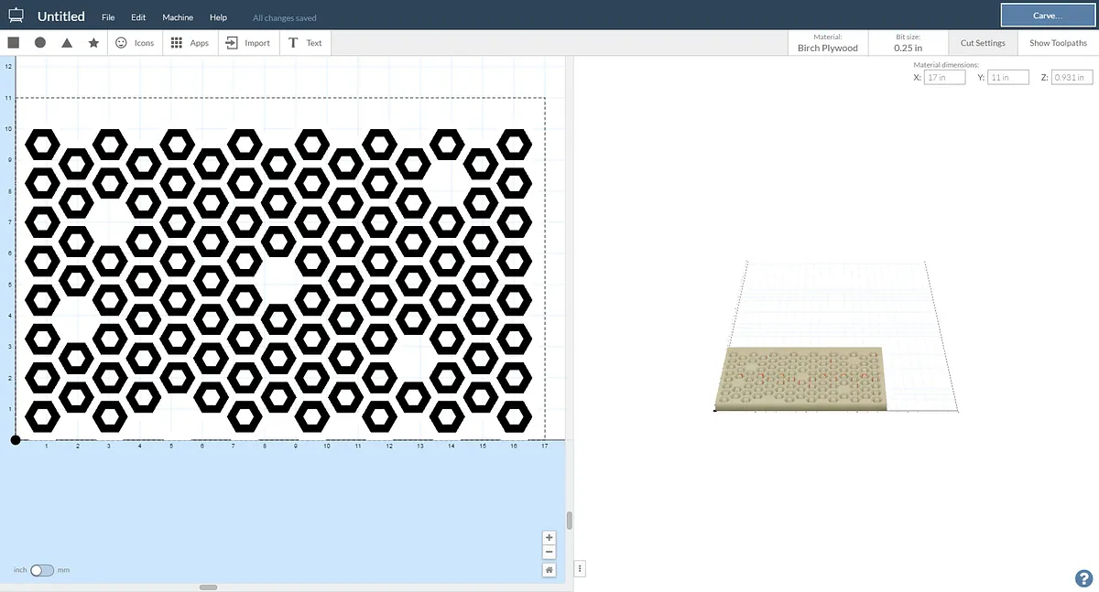Toggle units between inch and mm

coord(42,570)
